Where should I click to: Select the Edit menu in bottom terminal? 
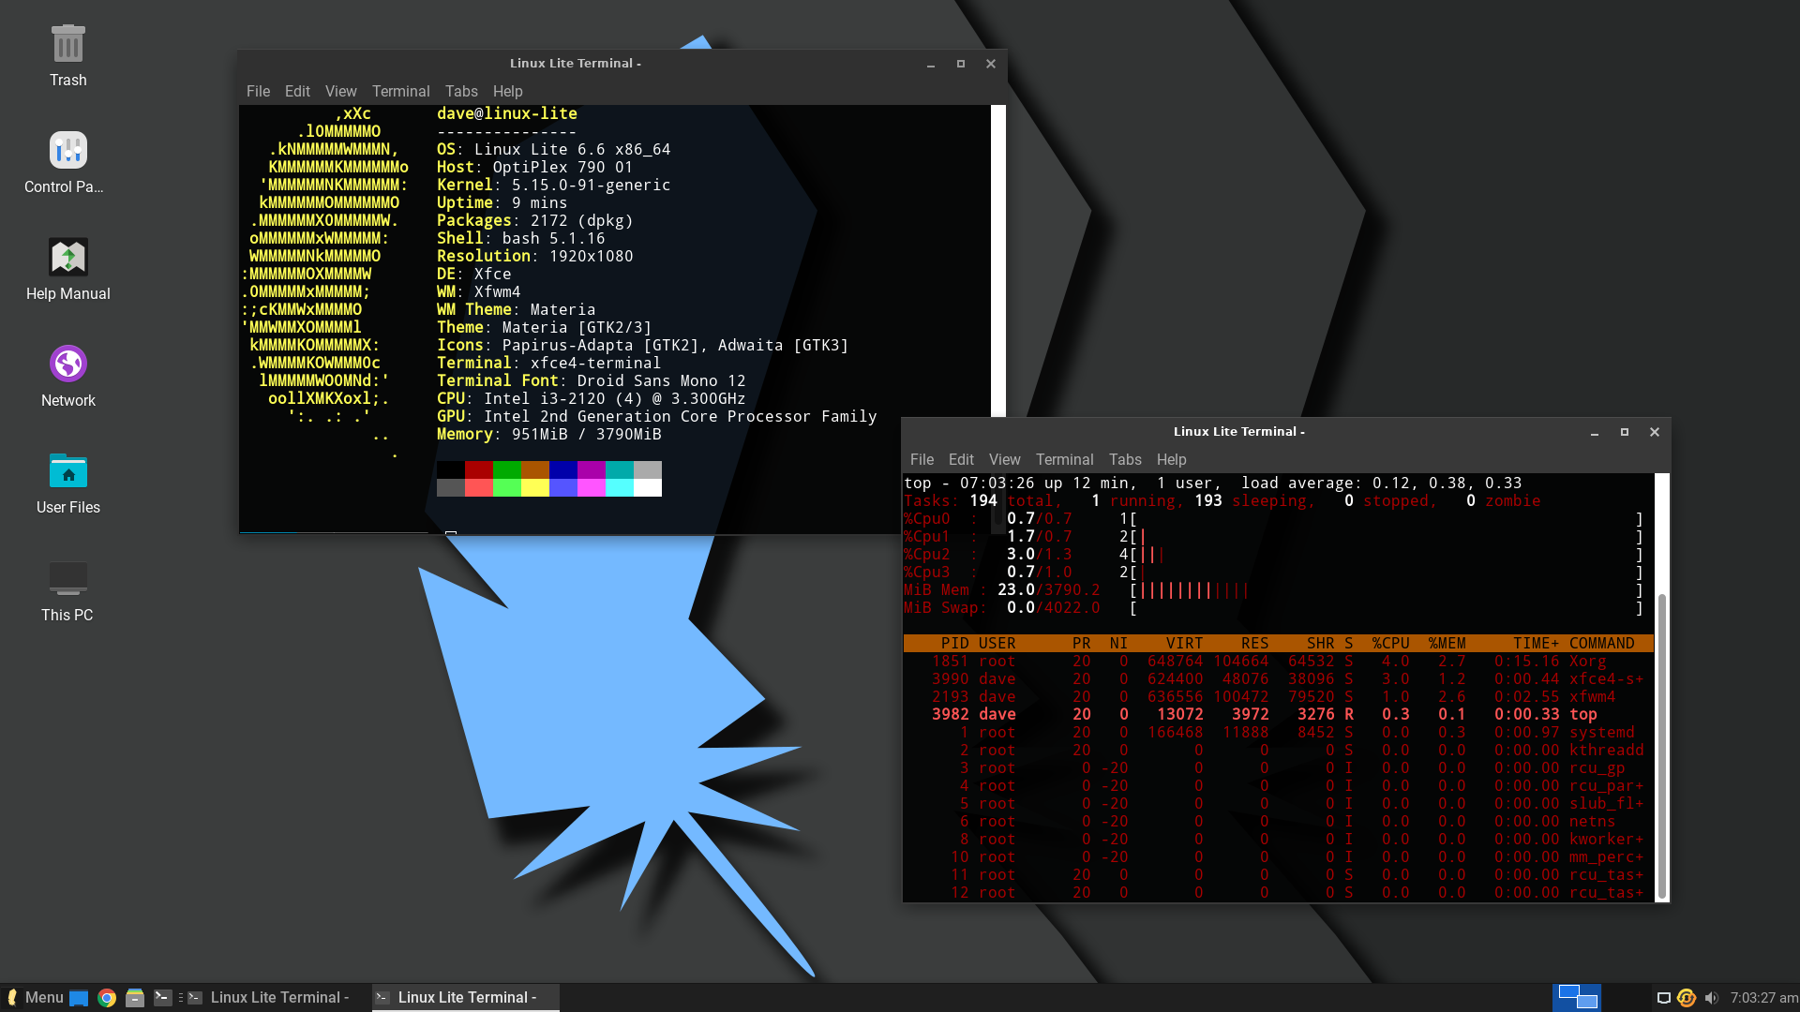(962, 458)
